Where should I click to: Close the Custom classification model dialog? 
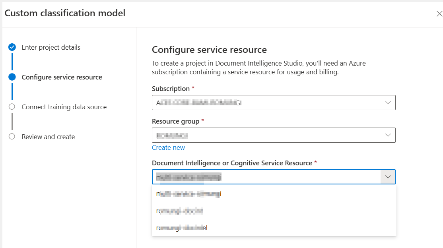coord(439,14)
